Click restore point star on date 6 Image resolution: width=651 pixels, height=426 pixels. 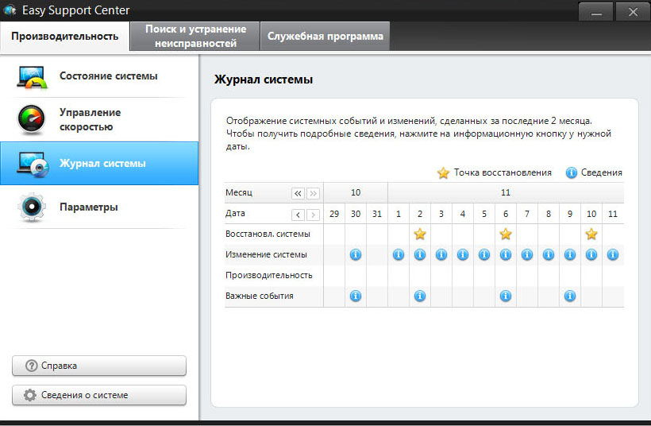point(505,234)
